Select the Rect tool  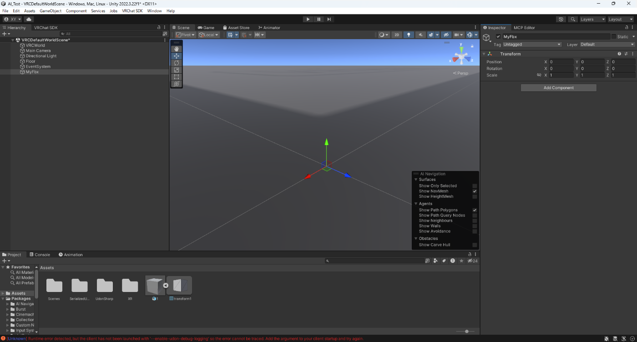pos(177,77)
